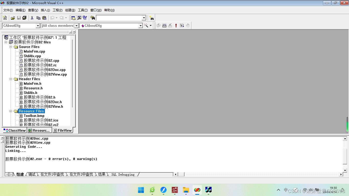Click output pane scroll-down arrow

coord(345,170)
